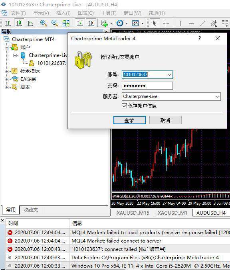Open the 文件(F) menu
The height and width of the screenshot is (270, 230).
tap(18, 13)
